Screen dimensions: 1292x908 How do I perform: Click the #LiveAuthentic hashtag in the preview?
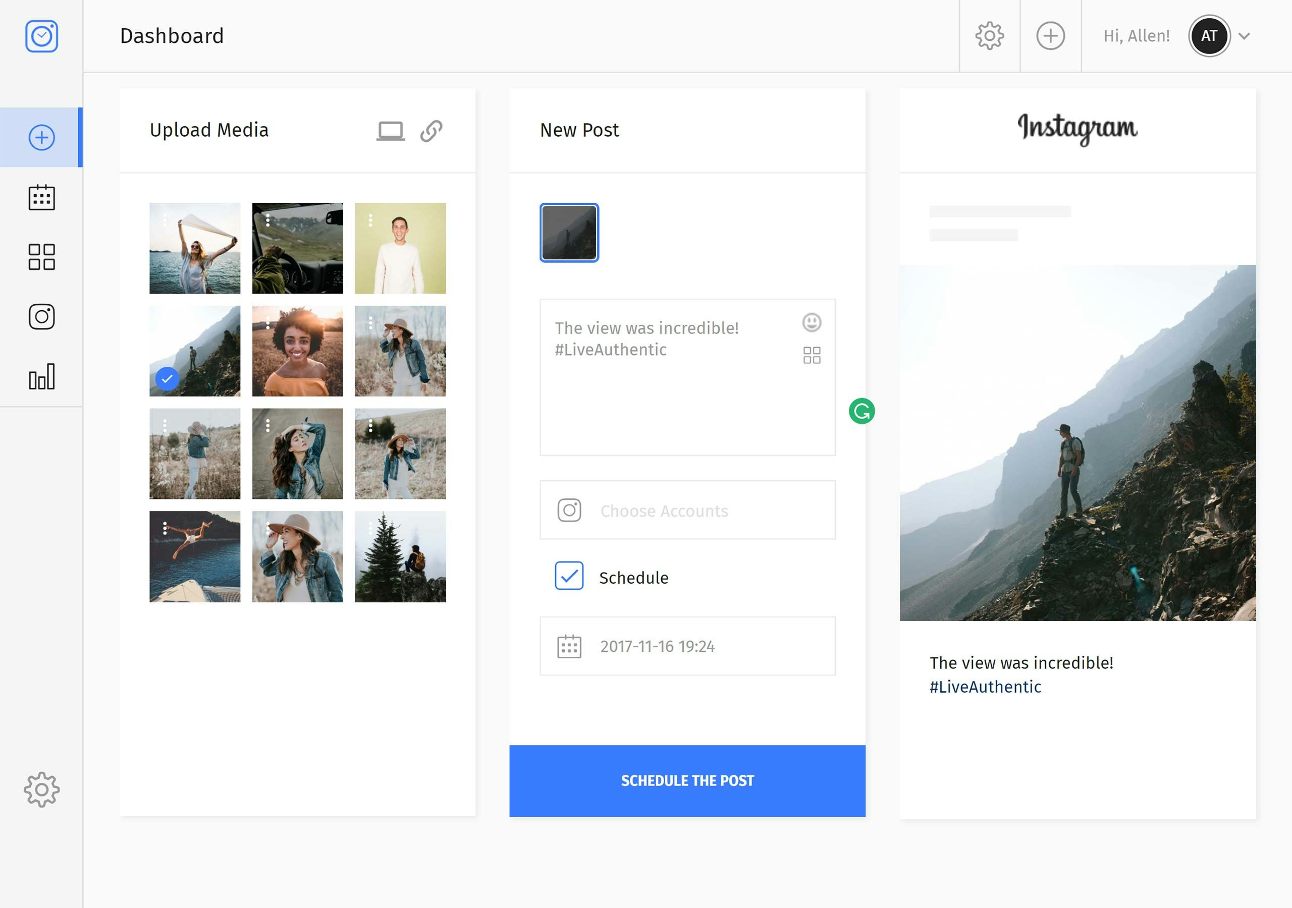(985, 687)
